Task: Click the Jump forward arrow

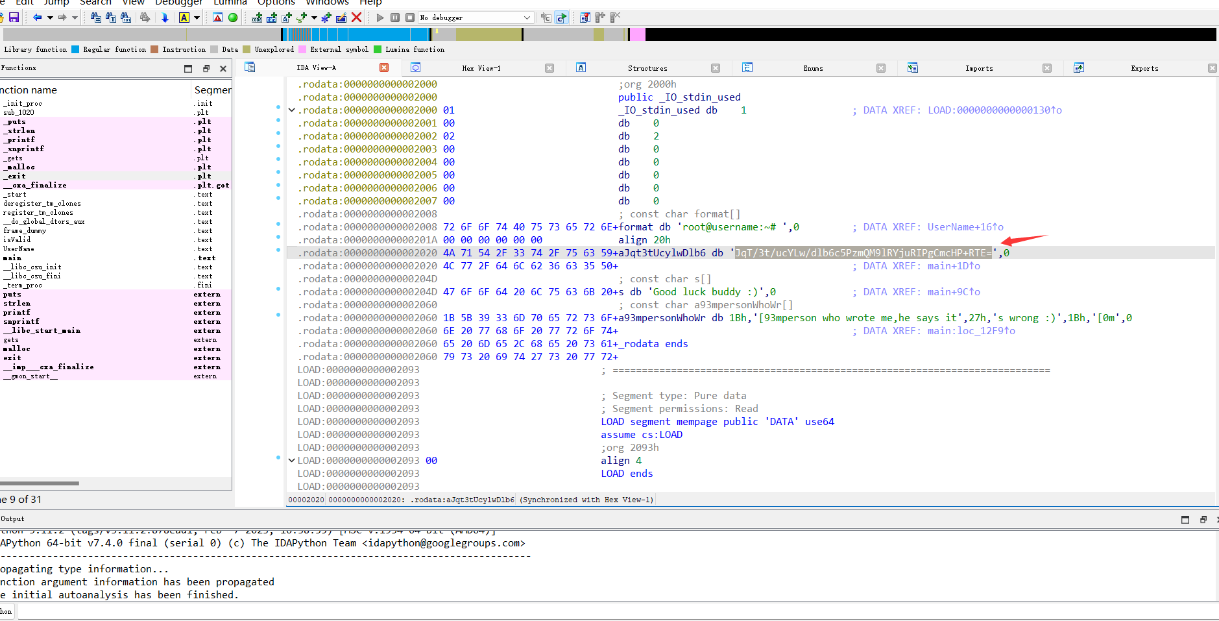Action: point(62,18)
